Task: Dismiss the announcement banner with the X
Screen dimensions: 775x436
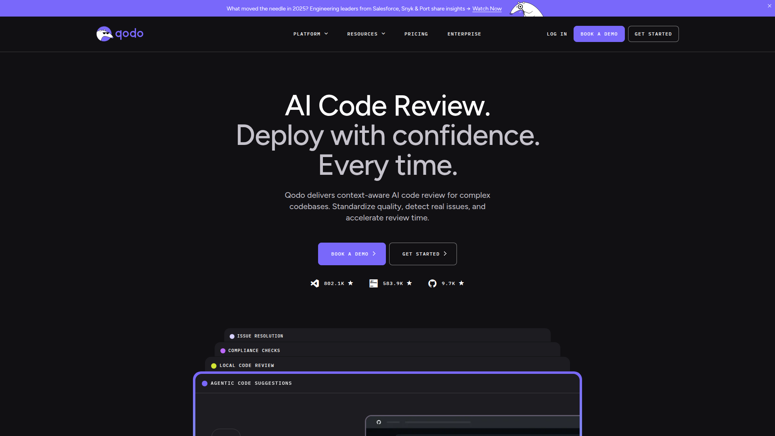Action: (x=769, y=6)
